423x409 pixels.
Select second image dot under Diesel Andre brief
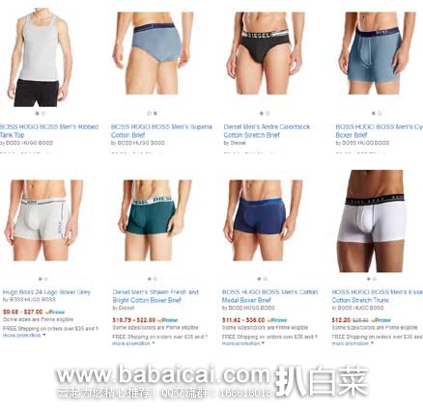pos(268,113)
